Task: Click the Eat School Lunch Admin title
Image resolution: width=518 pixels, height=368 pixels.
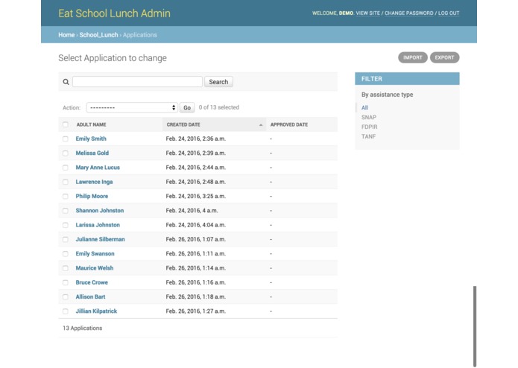Action: tap(114, 13)
